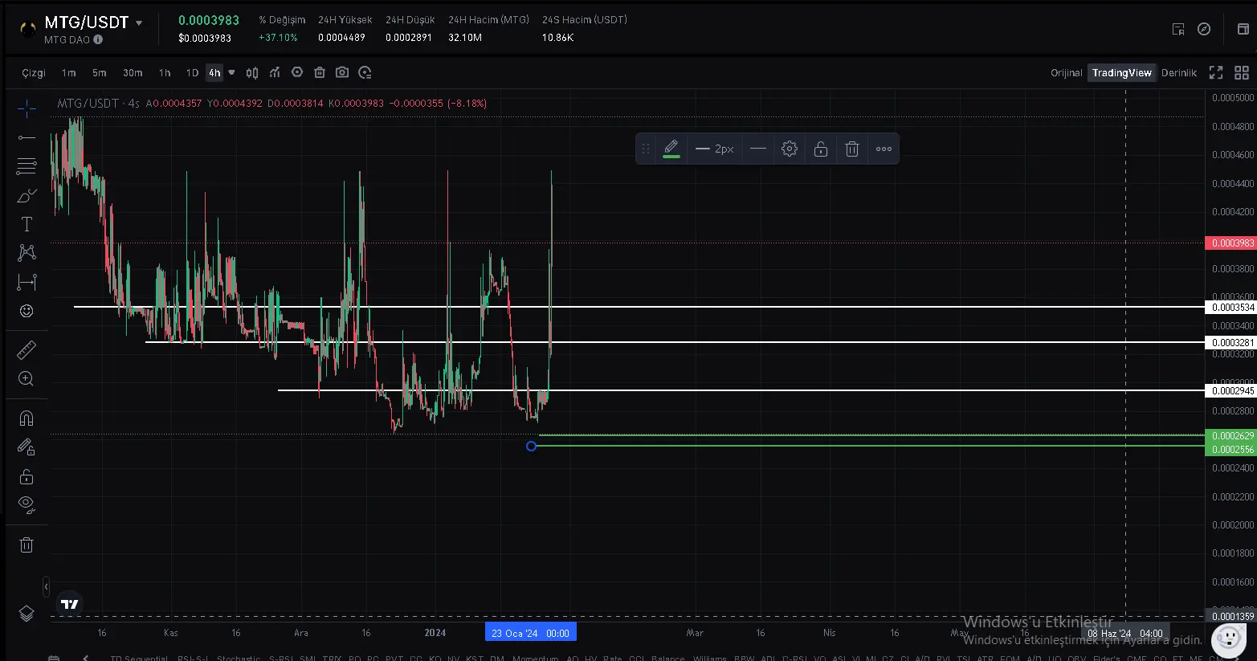Toggle lock all drawings in sidebar
Image resolution: width=1257 pixels, height=661 pixels.
point(27,476)
